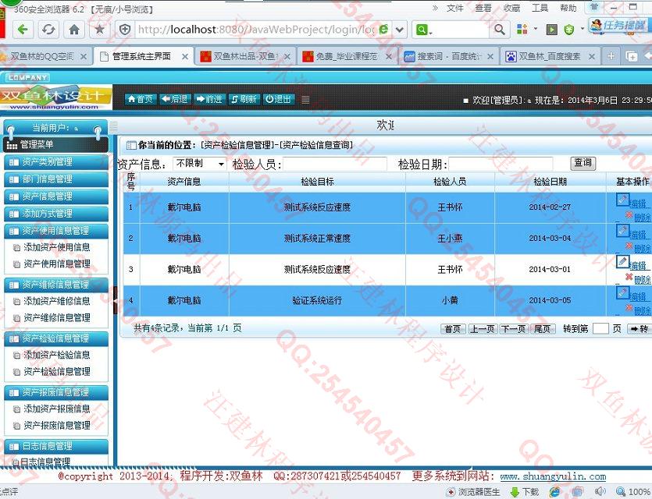Click the browser back arrow button
Image resolution: width=652 pixels, height=499 pixels.
click(x=23, y=30)
